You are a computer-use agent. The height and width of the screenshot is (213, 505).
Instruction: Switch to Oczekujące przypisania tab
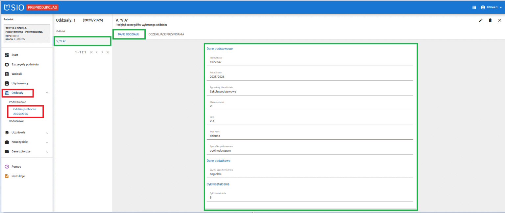[166, 34]
